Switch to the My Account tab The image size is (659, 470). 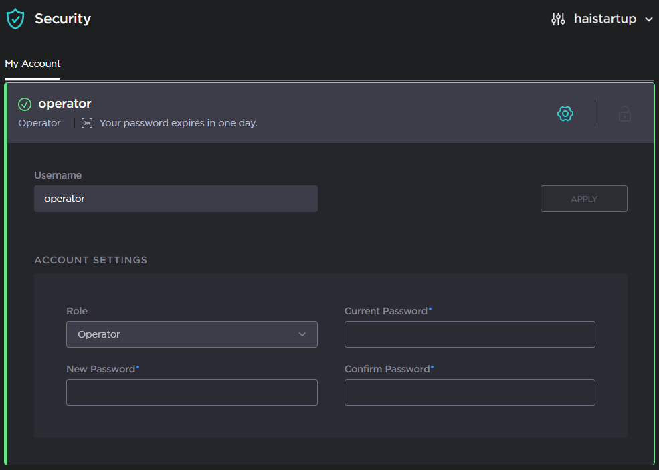click(x=33, y=64)
